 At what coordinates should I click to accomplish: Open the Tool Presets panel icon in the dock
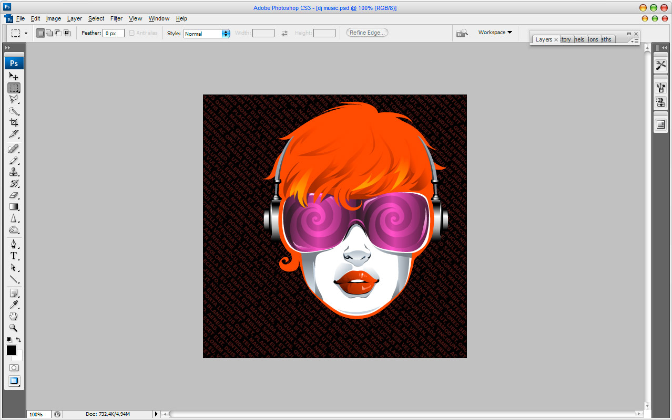pyautogui.click(x=660, y=65)
